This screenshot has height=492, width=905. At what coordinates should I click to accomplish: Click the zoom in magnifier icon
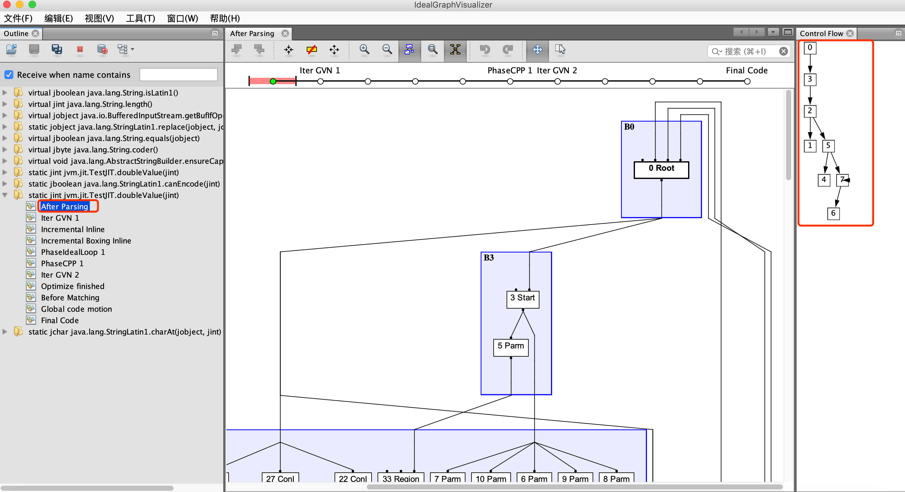coord(364,50)
